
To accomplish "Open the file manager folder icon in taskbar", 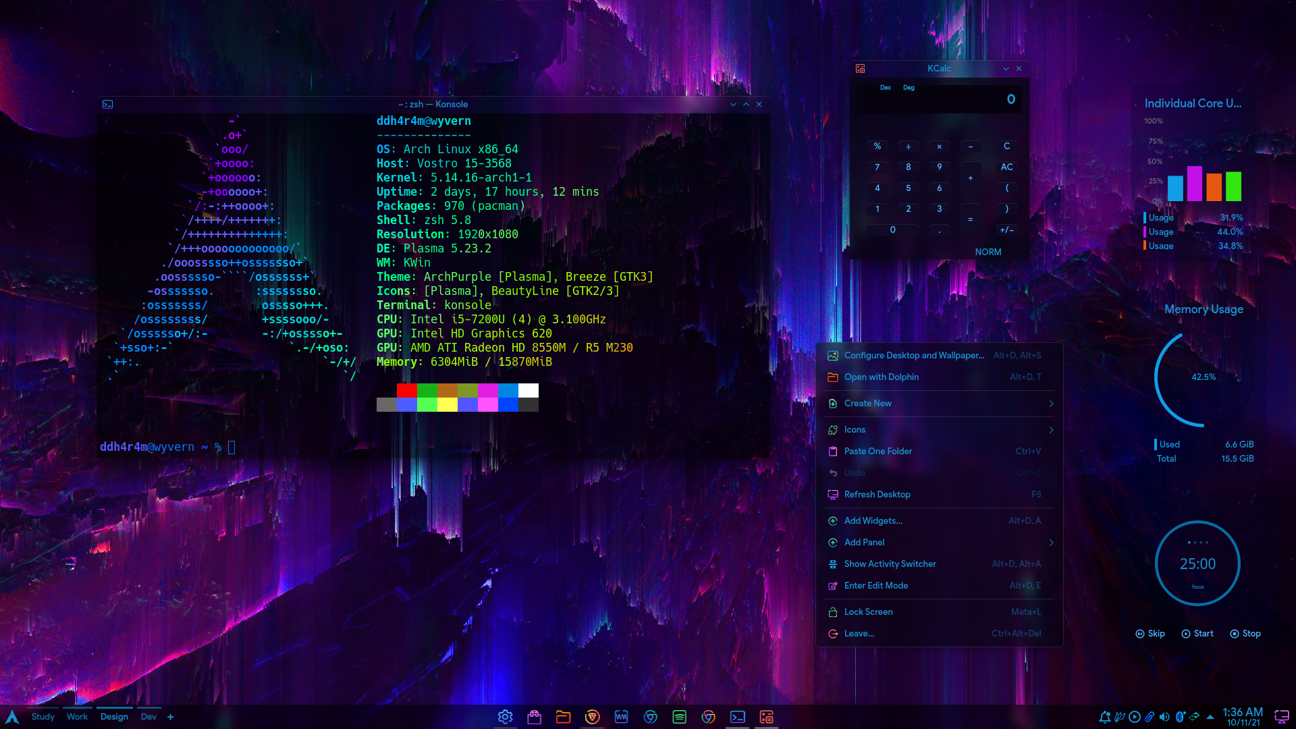I will coord(564,717).
